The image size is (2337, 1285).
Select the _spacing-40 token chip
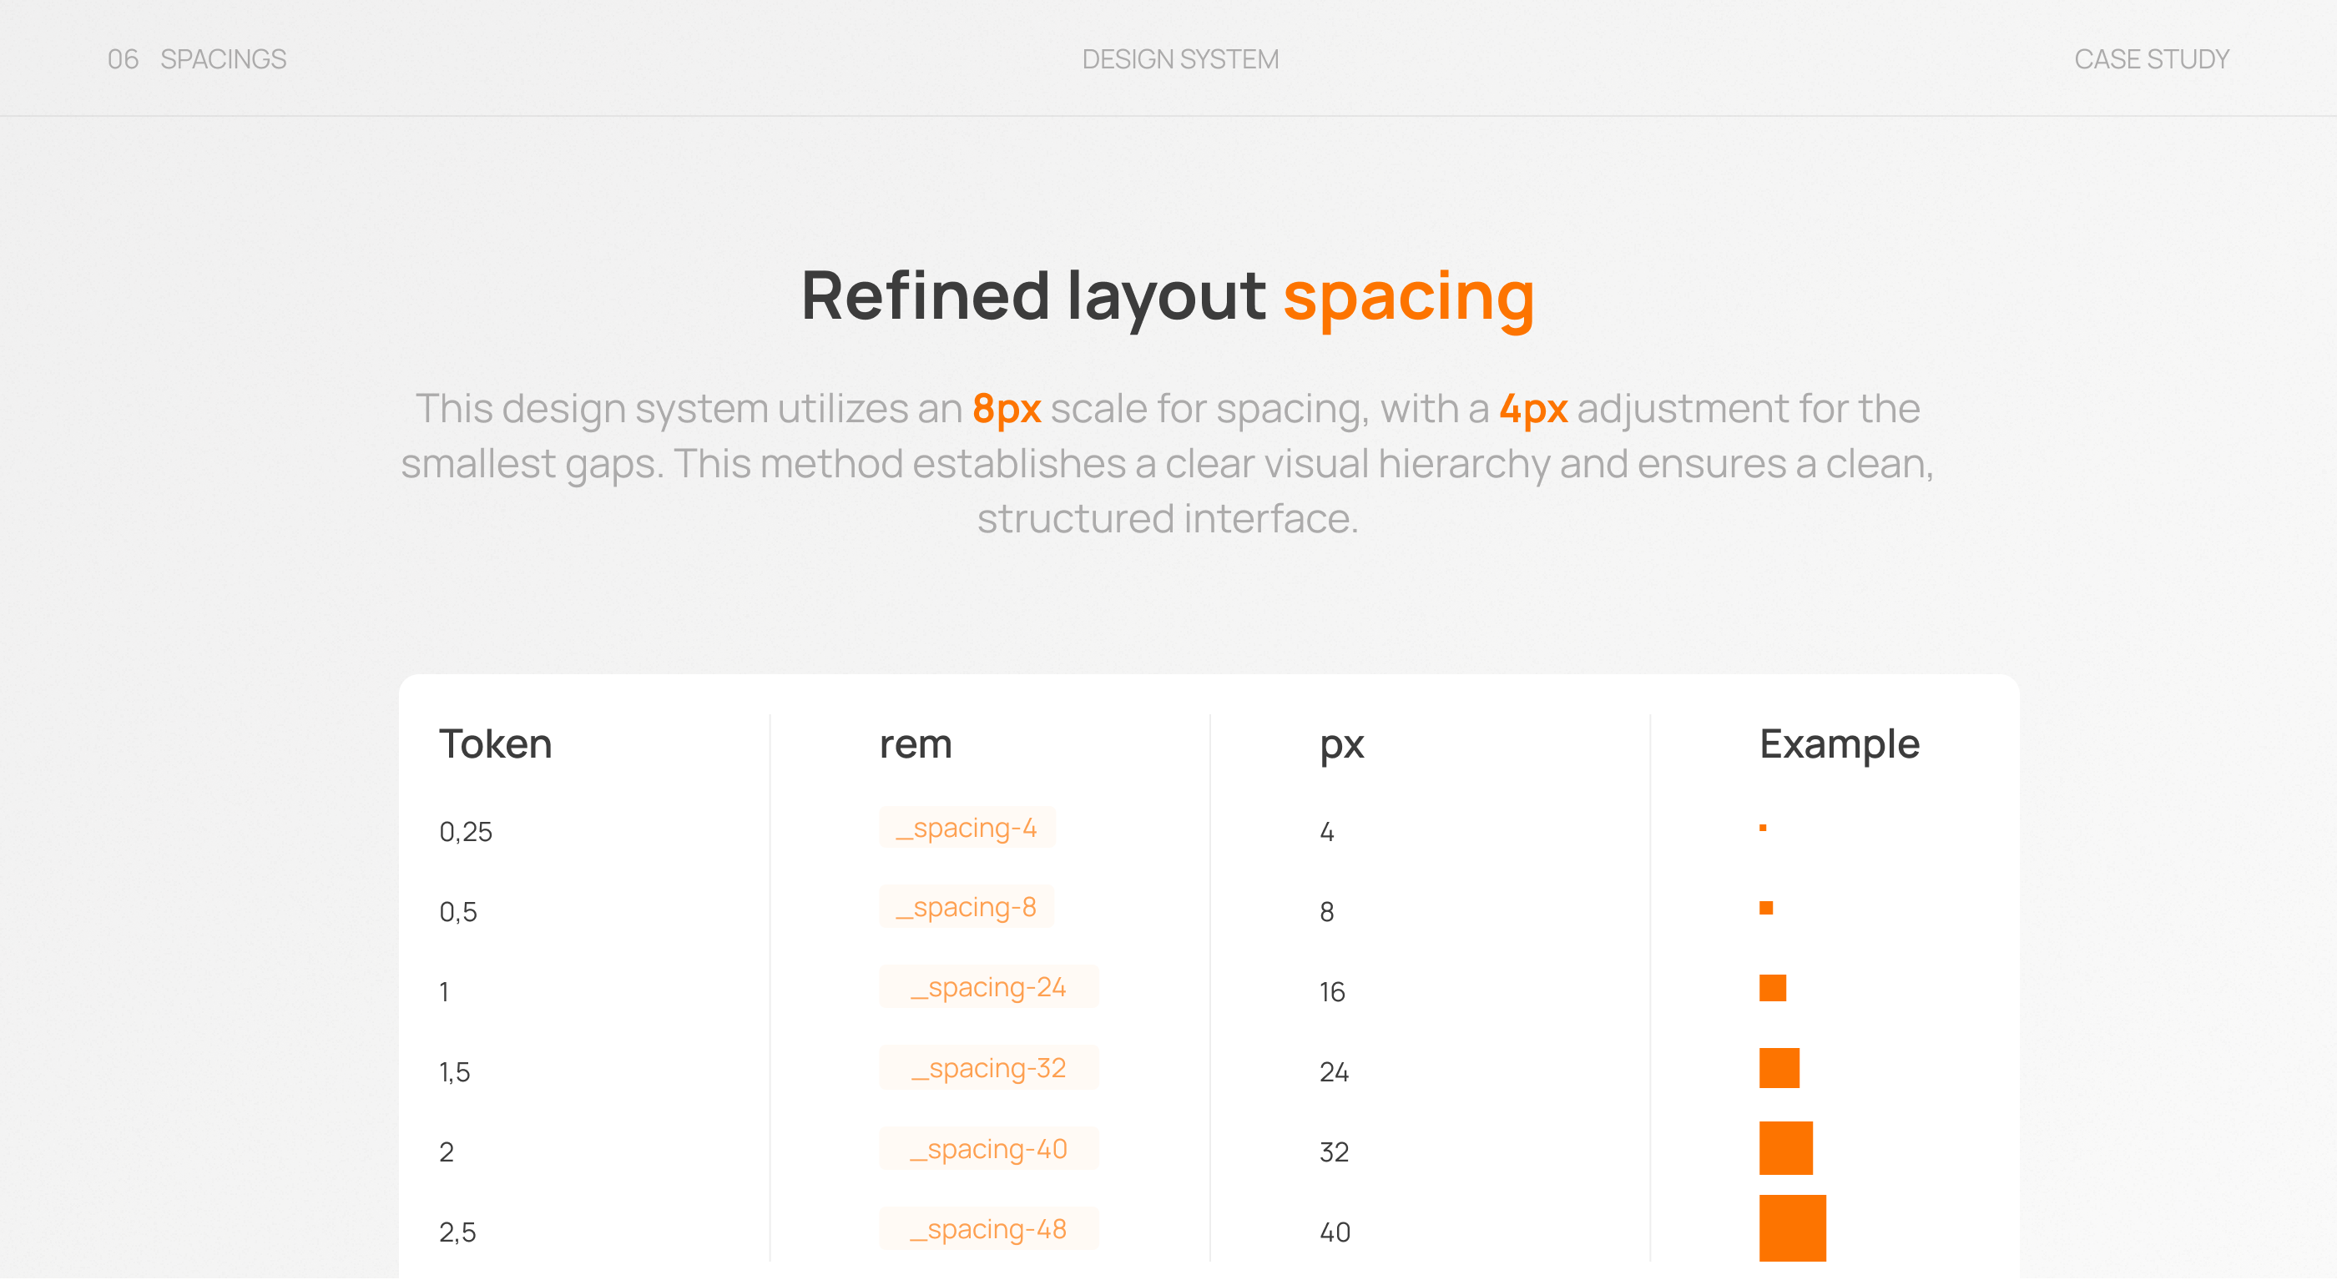(989, 1149)
